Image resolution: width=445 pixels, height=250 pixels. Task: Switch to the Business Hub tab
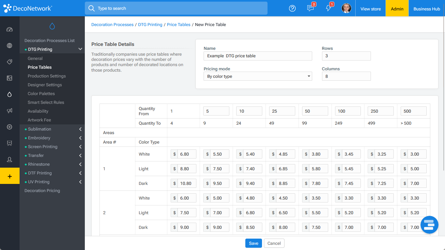point(427,9)
